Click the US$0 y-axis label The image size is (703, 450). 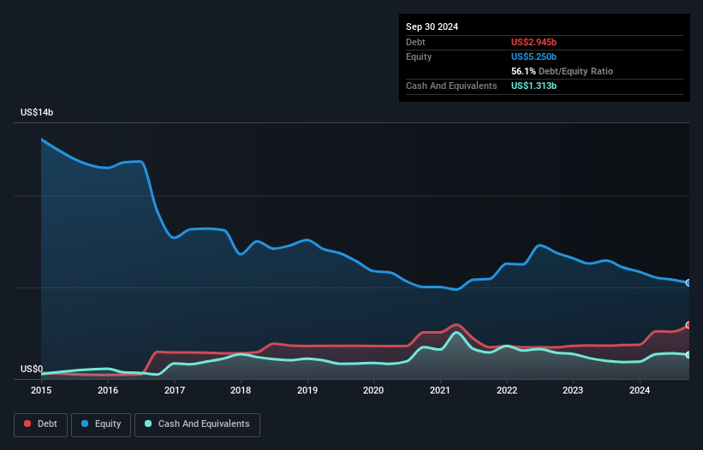click(x=32, y=369)
